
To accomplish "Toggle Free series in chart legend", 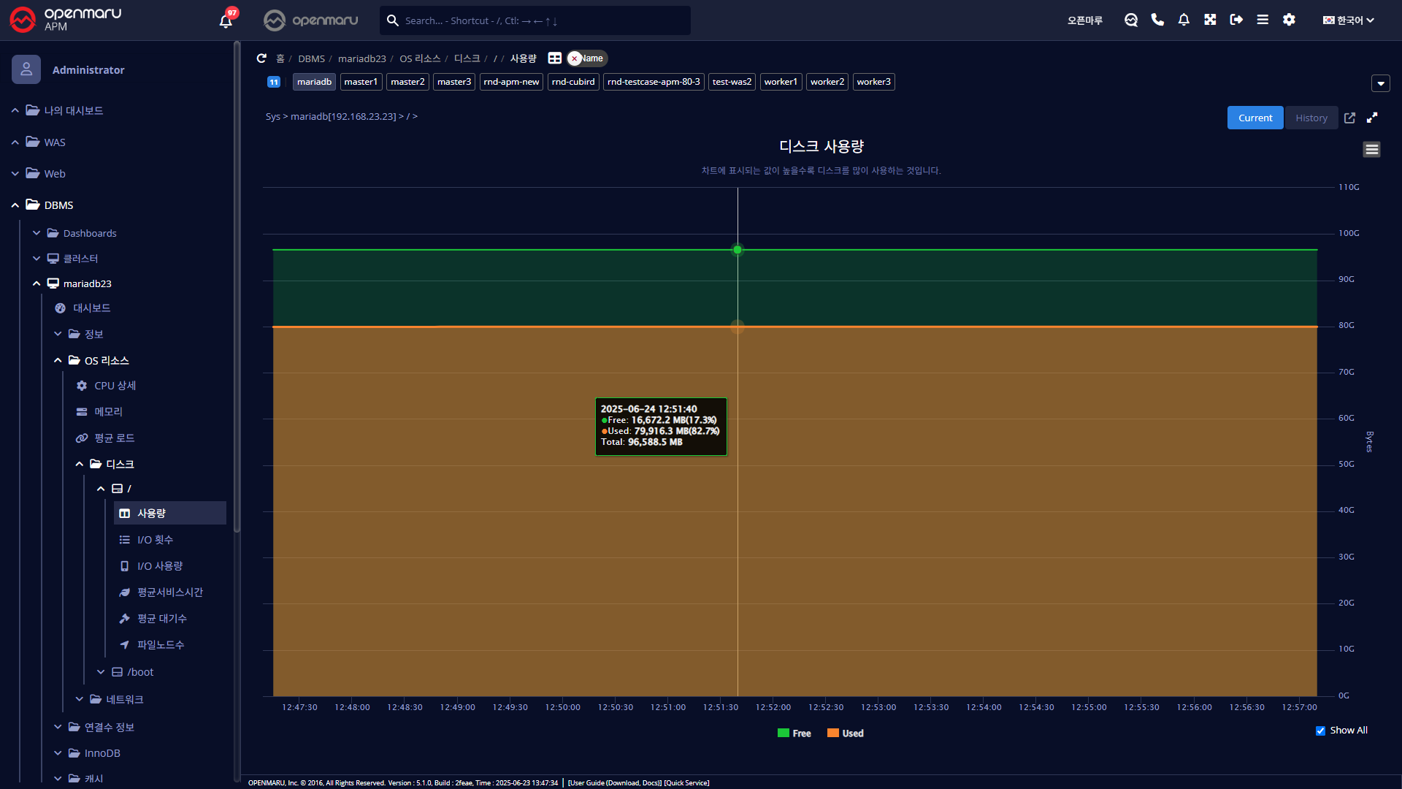I will point(794,733).
